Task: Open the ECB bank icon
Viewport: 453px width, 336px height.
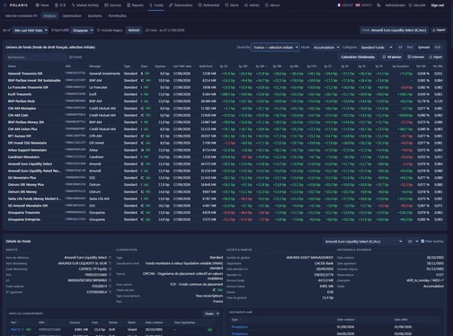Action: click(x=57, y=5)
